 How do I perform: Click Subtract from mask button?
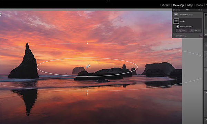(195, 31)
